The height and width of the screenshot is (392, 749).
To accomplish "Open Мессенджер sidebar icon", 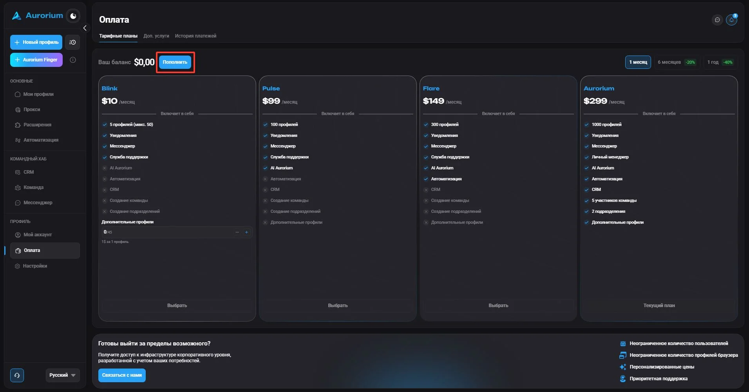I will (18, 203).
